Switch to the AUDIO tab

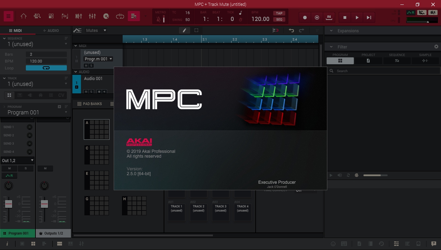pos(51,31)
